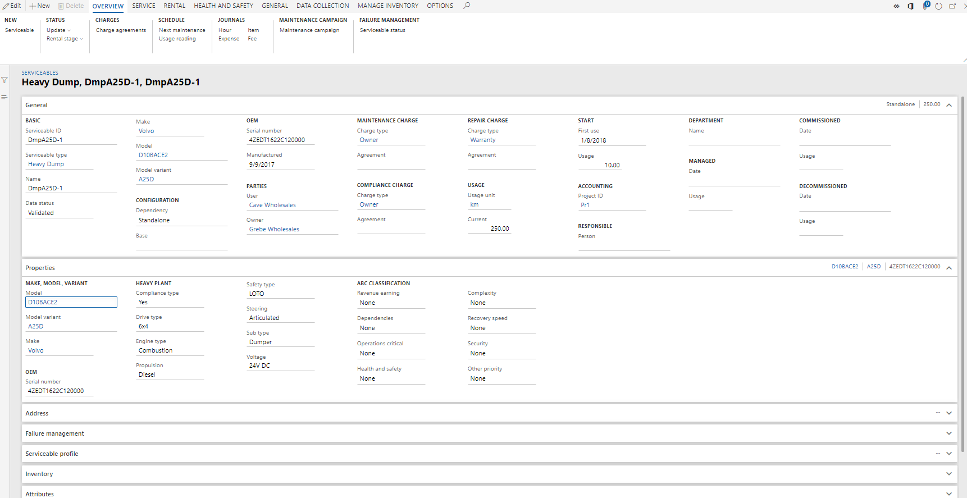The height and width of the screenshot is (498, 967).
Task: Click the Revenue earning None field
Action: click(391, 303)
